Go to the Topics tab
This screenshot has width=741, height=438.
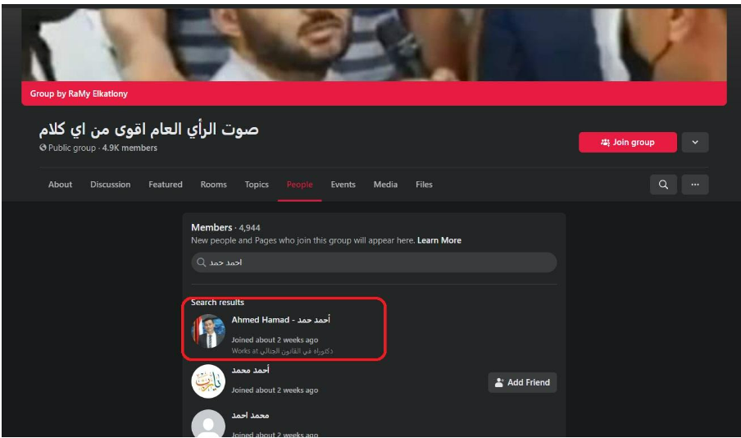(257, 185)
